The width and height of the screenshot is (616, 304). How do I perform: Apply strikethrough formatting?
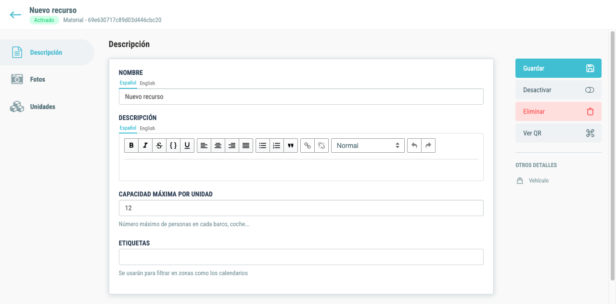[159, 146]
